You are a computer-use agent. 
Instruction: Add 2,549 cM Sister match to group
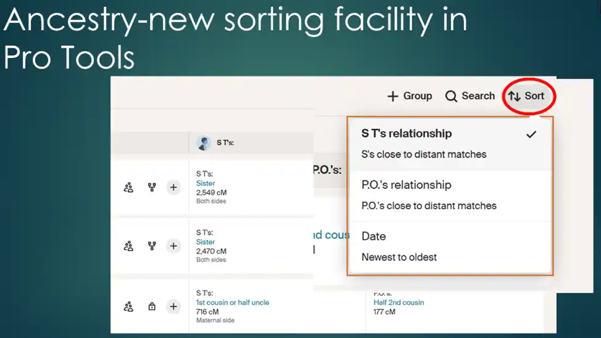pos(173,187)
